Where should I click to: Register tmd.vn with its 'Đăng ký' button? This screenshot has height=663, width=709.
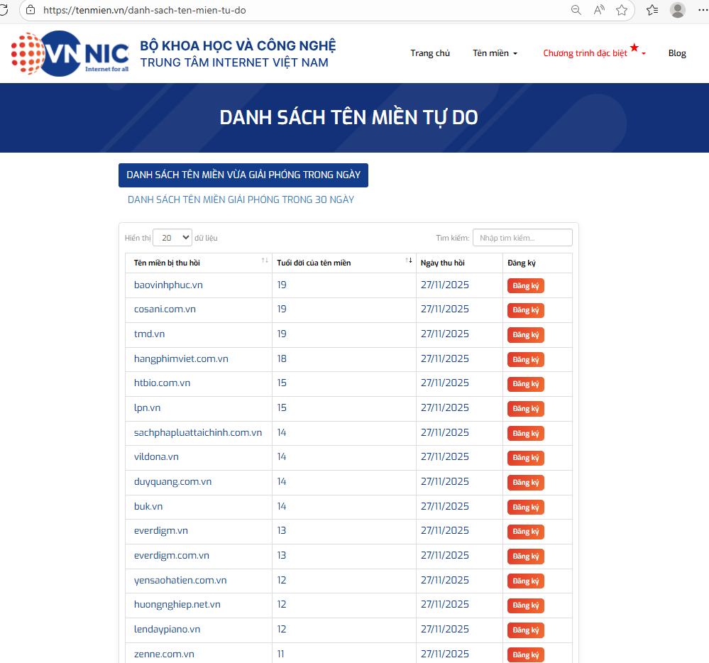(x=525, y=335)
